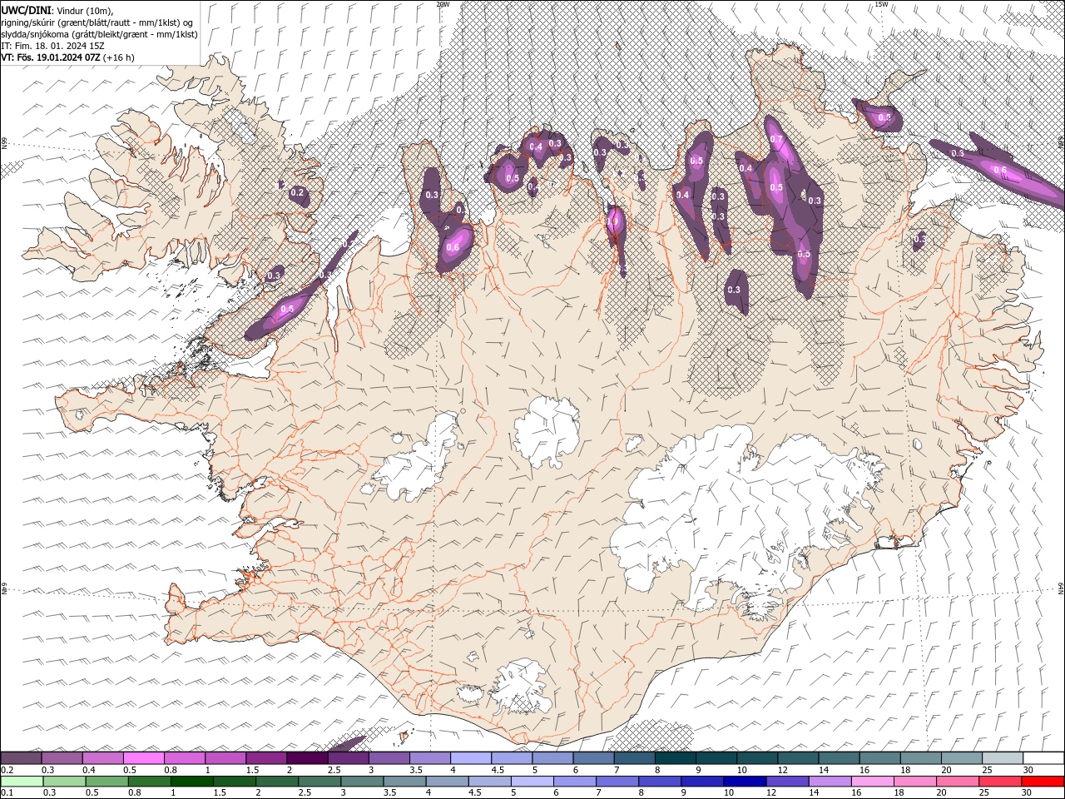Pick pale mint 0.1 swatch in rain scale
Image resolution: width=1065 pixels, height=799 pixels.
pyautogui.click(x=22, y=782)
